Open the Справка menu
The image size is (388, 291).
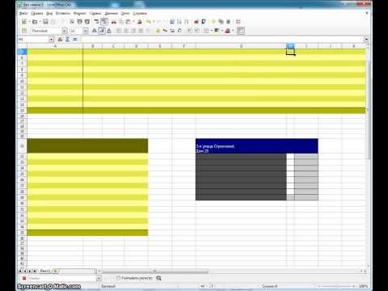tap(140, 13)
